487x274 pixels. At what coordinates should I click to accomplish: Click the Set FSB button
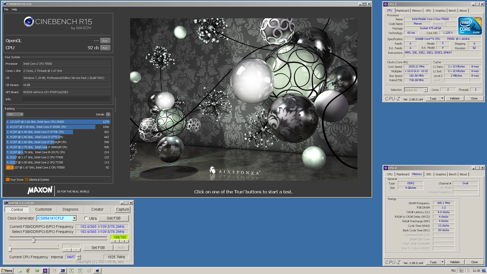coord(98,248)
